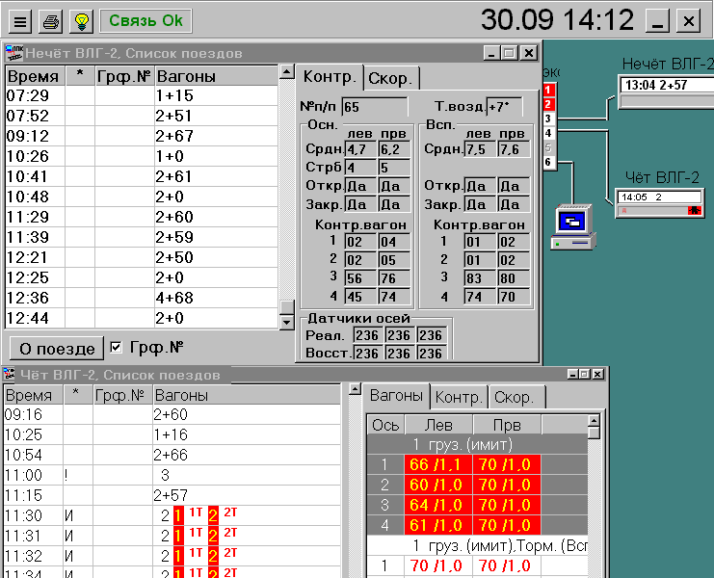Select the 09:12 train with 2+67

(142, 136)
